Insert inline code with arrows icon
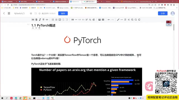The width and height of the screenshot is (179, 100). 80,20
